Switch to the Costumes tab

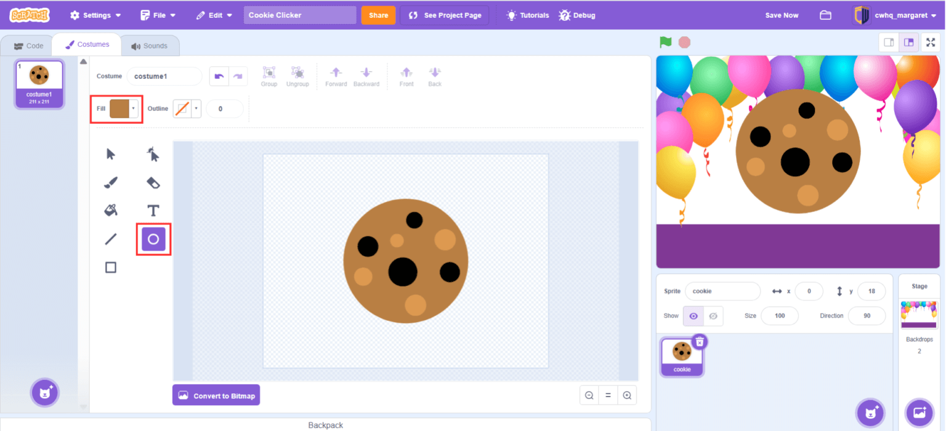click(87, 44)
